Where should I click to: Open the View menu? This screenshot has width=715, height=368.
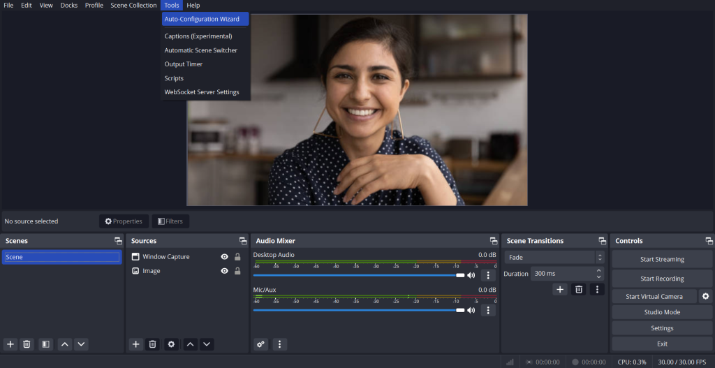tap(46, 6)
